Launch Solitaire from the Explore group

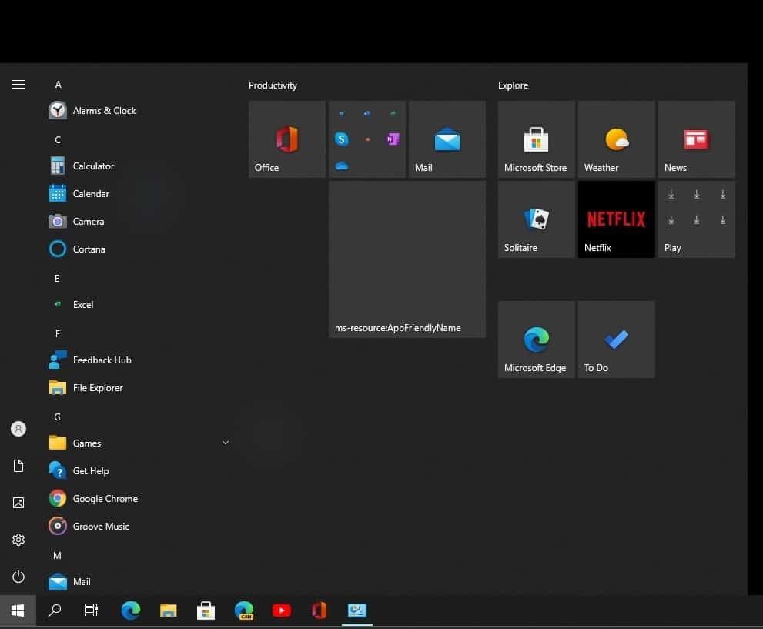[x=536, y=219]
